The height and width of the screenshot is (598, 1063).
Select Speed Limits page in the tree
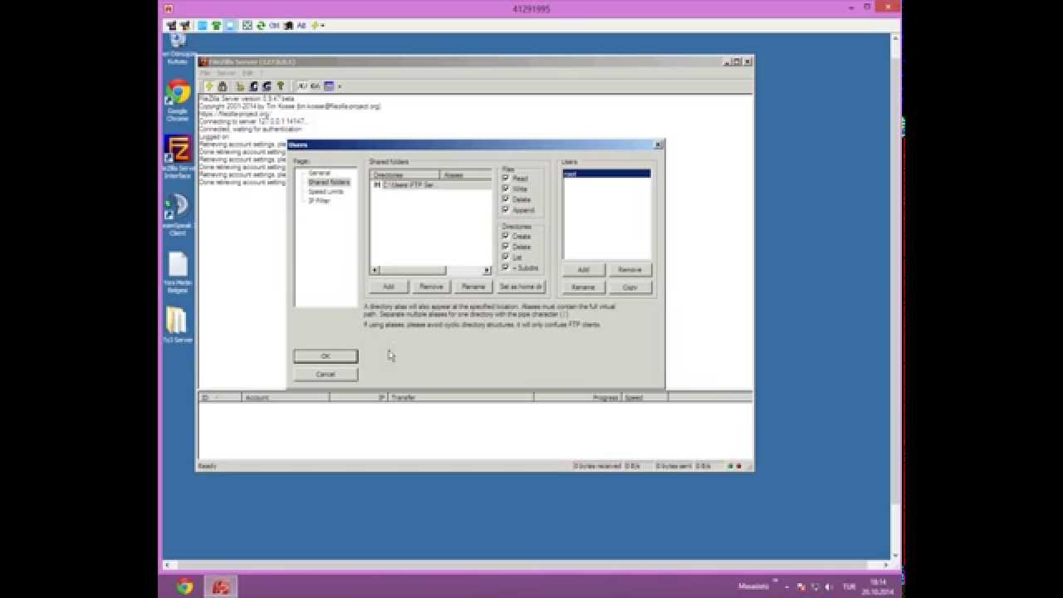coord(326,191)
